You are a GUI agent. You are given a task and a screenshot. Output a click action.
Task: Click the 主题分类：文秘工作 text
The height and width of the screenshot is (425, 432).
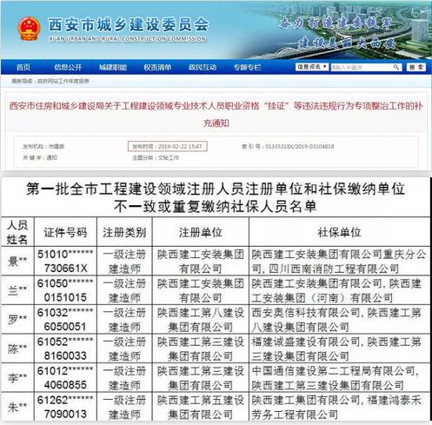156,157
